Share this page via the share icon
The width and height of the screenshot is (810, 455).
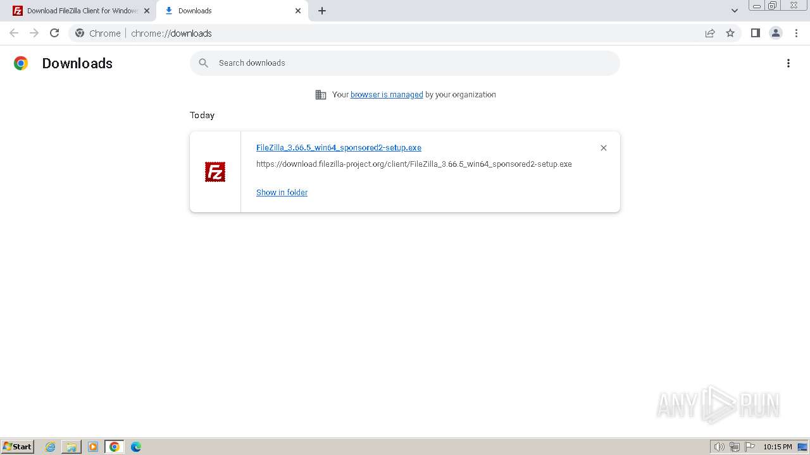tap(710, 33)
